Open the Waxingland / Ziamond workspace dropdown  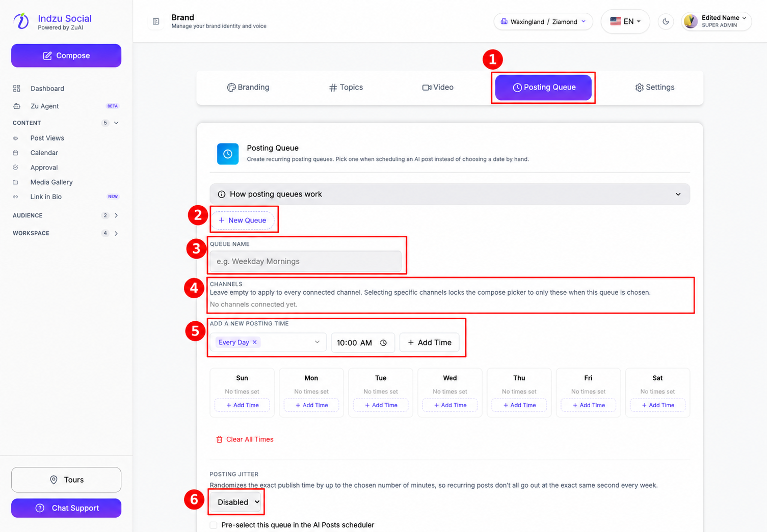click(x=543, y=21)
